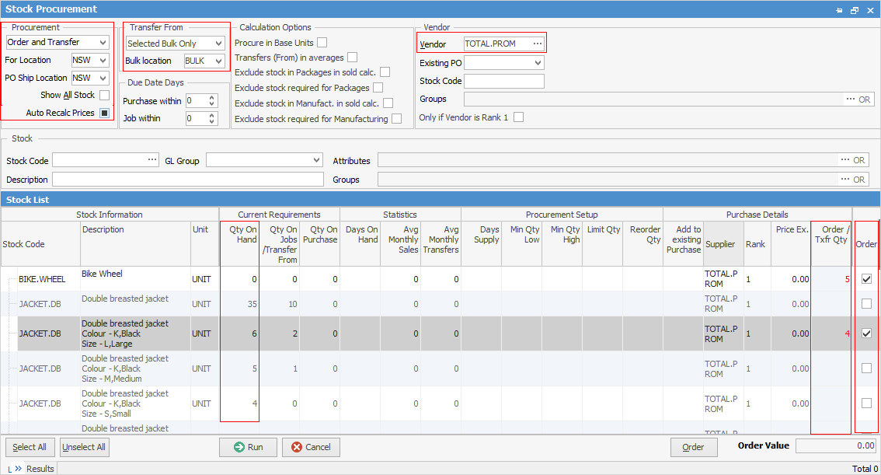Screen dimensions: 881x475
Task: Click the Vendor field ellipsis lookup icon
Action: [x=538, y=44]
